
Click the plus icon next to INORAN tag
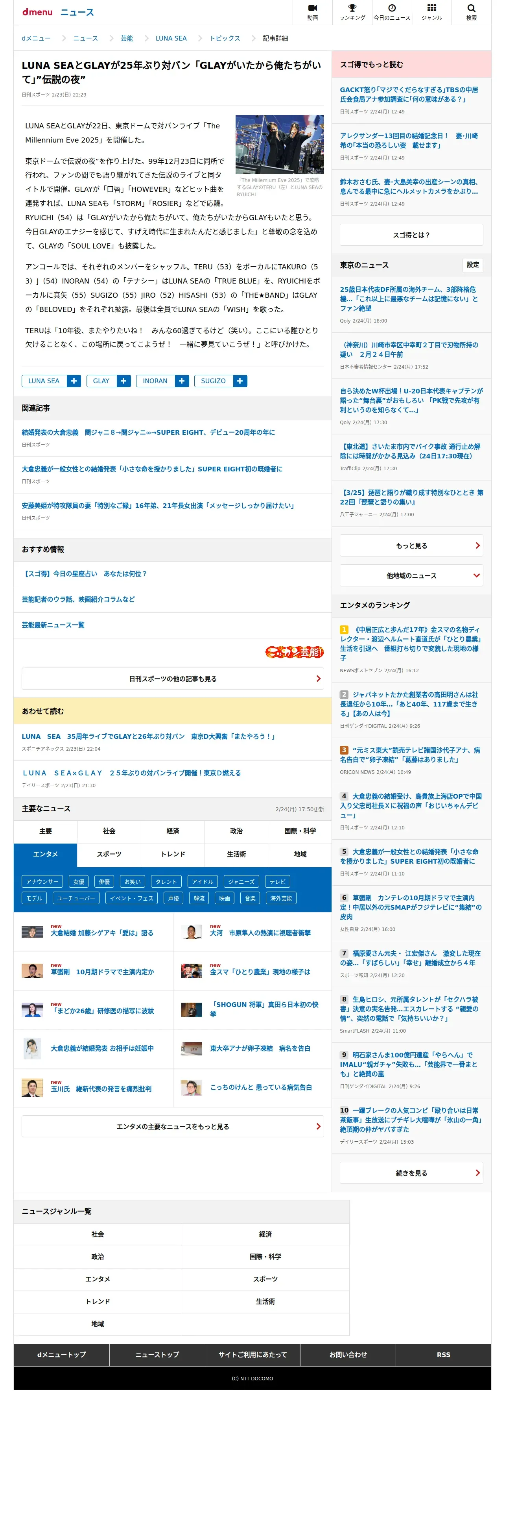click(182, 381)
